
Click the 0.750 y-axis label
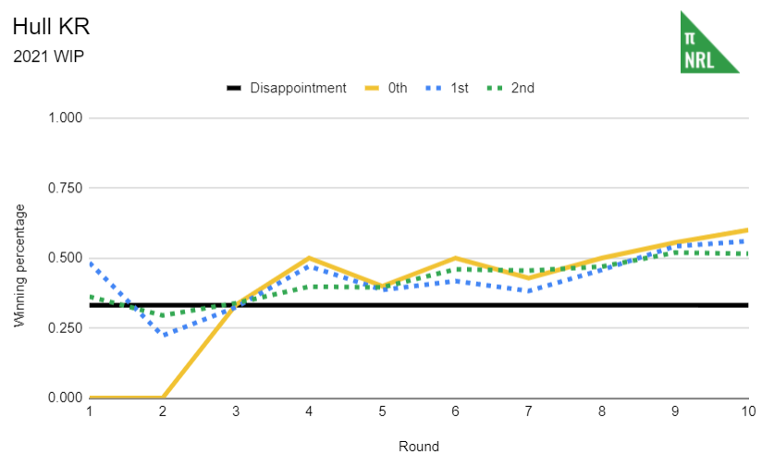[x=65, y=189]
